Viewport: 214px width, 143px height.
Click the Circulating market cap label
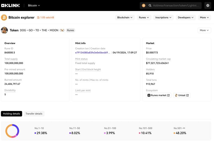click(158, 59)
